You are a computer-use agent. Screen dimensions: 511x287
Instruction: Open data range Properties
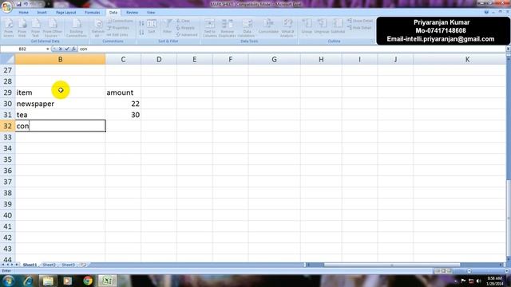pos(118,28)
